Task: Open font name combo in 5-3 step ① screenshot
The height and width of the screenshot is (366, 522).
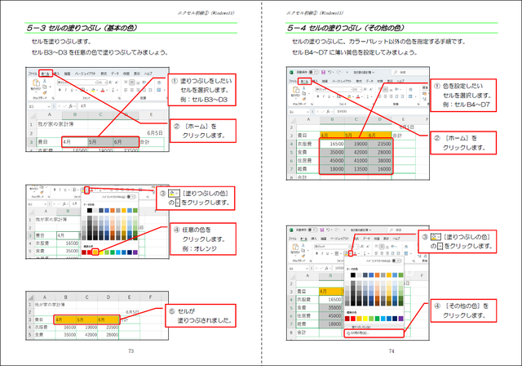Action: [77, 83]
